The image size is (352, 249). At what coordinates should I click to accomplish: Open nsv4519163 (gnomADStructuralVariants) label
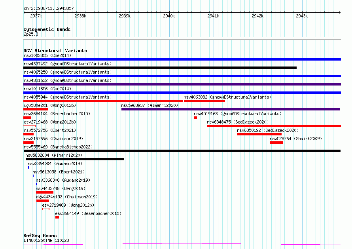(x=238, y=114)
